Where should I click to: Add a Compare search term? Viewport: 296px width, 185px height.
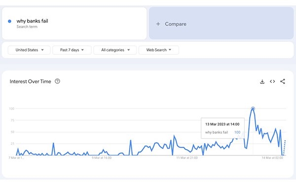(x=221, y=23)
